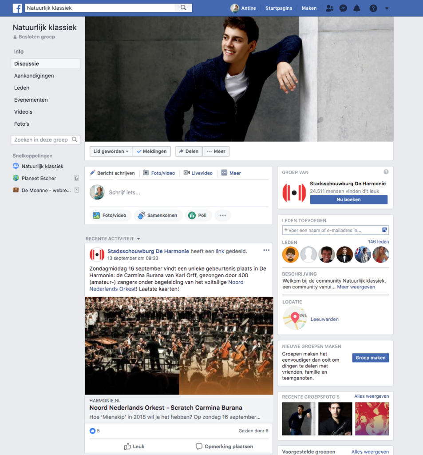
Task: Toggle Meldingen notifications button
Action: coord(152,152)
